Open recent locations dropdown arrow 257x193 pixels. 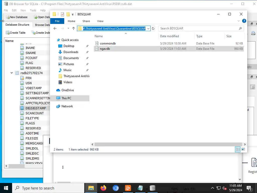click(x=68, y=28)
